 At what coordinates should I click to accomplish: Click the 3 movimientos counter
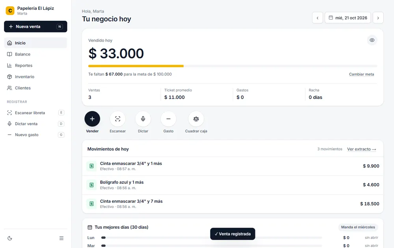pyautogui.click(x=330, y=149)
